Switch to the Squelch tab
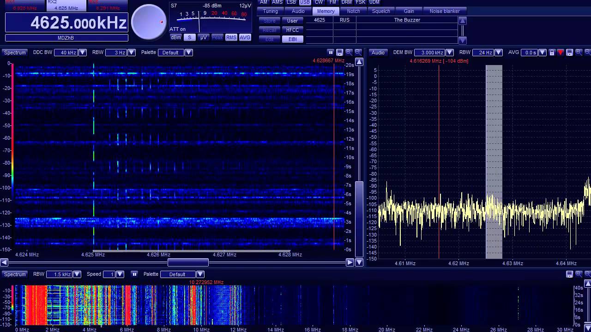 click(381, 11)
